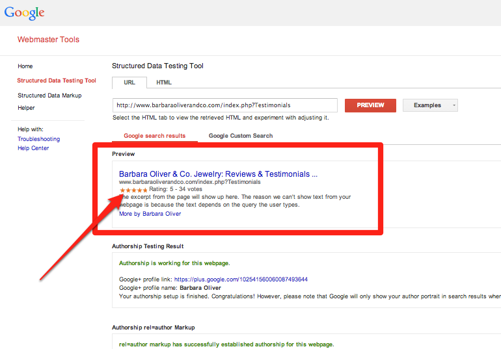Click the Authorship rel=author Markup heading
The image size is (501, 349).
pos(154,328)
